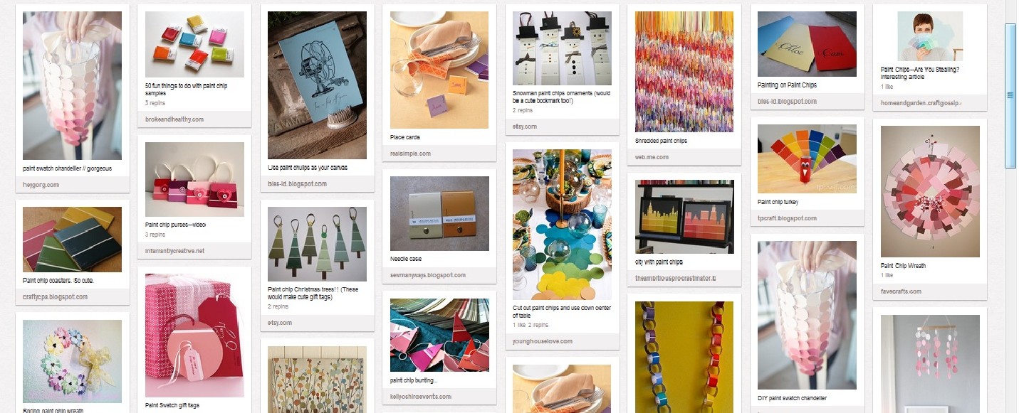View the paint chip Christmas trees image
1019x413 pixels.
pos(317,244)
